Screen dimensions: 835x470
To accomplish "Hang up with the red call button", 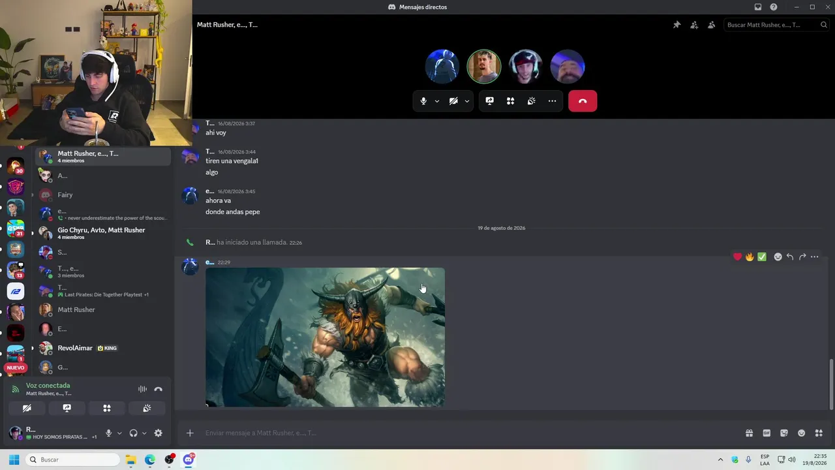I will (583, 101).
